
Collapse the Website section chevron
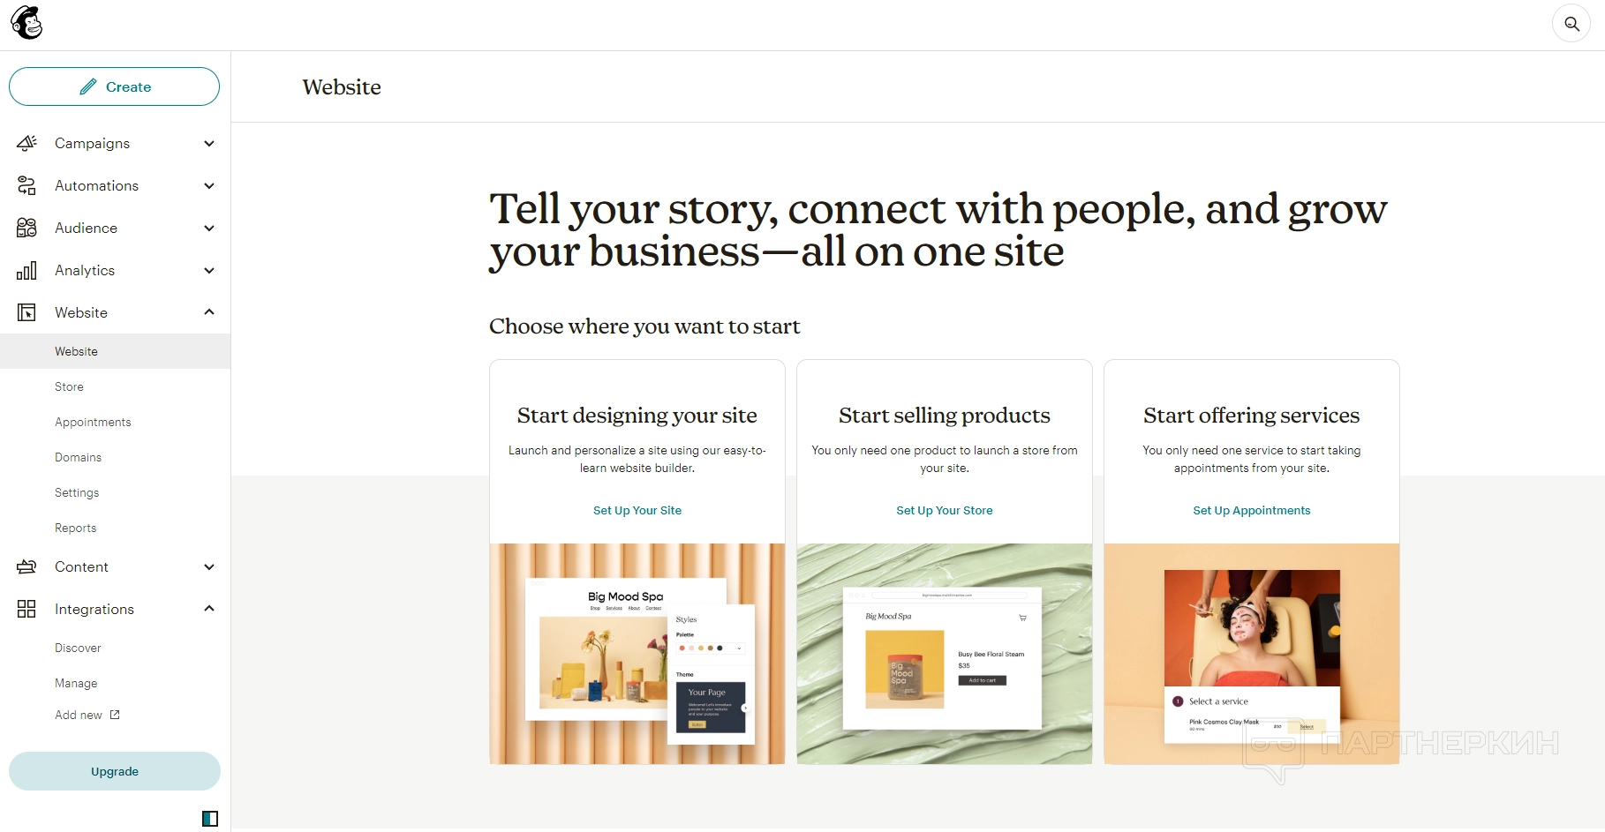coord(209,312)
